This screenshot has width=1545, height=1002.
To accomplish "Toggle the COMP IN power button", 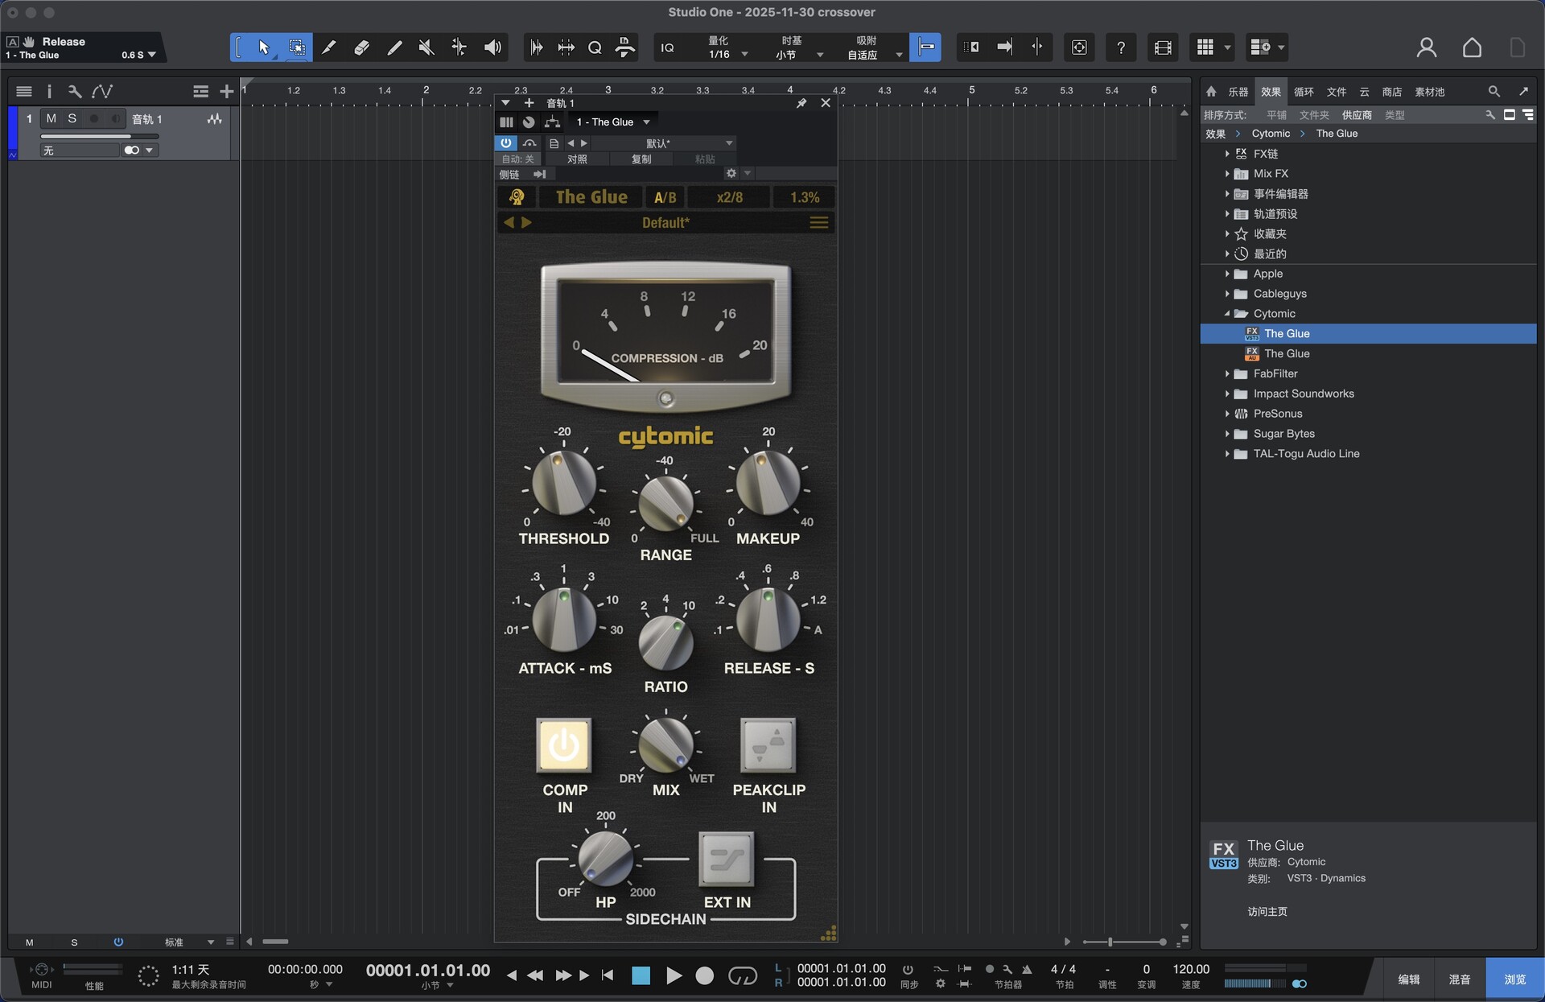I will coord(564,745).
